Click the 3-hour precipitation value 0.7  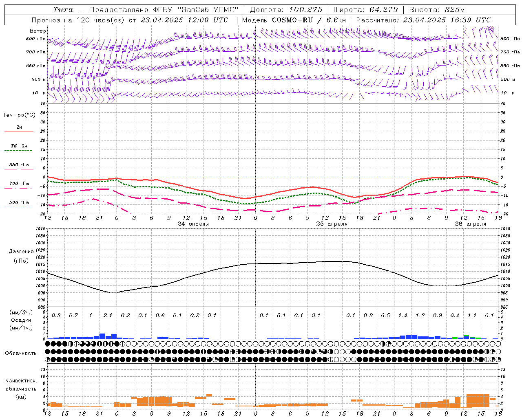[x=73, y=315]
